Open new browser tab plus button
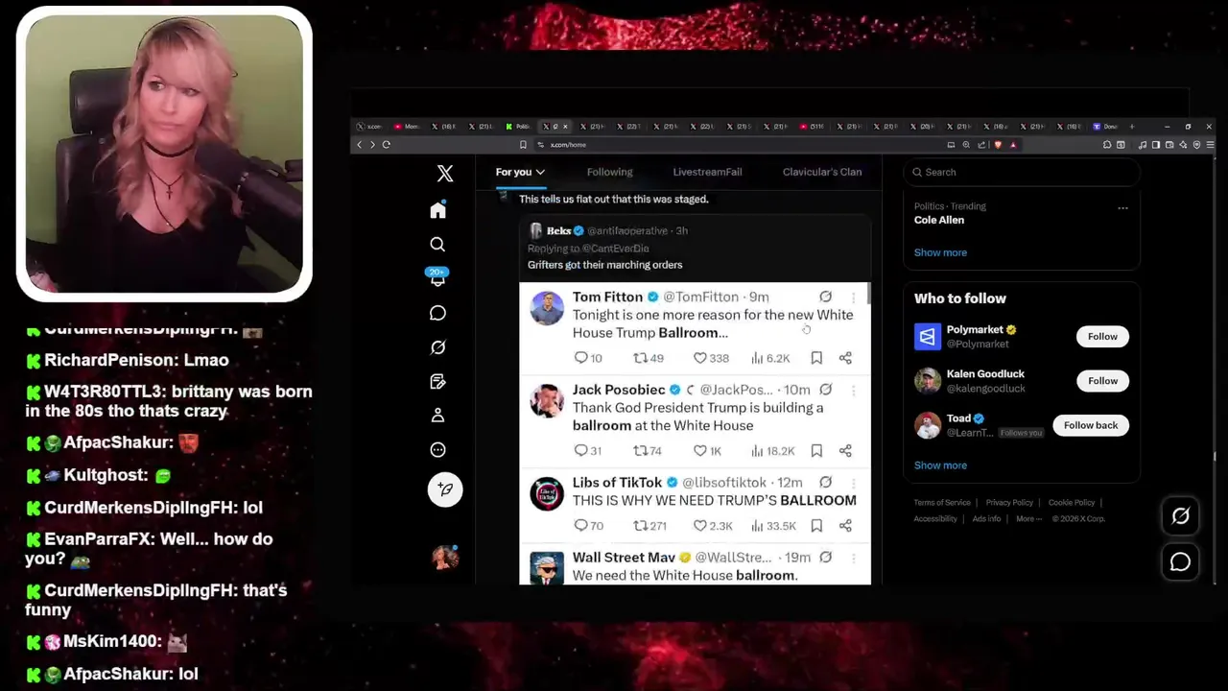This screenshot has width=1228, height=691. point(1132,127)
